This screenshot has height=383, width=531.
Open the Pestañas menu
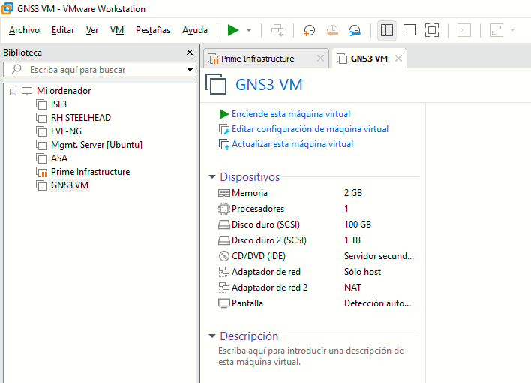tap(153, 30)
